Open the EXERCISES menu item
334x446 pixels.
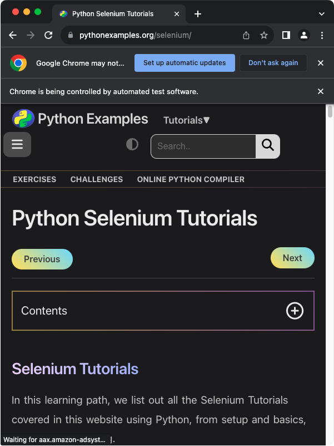tap(34, 179)
